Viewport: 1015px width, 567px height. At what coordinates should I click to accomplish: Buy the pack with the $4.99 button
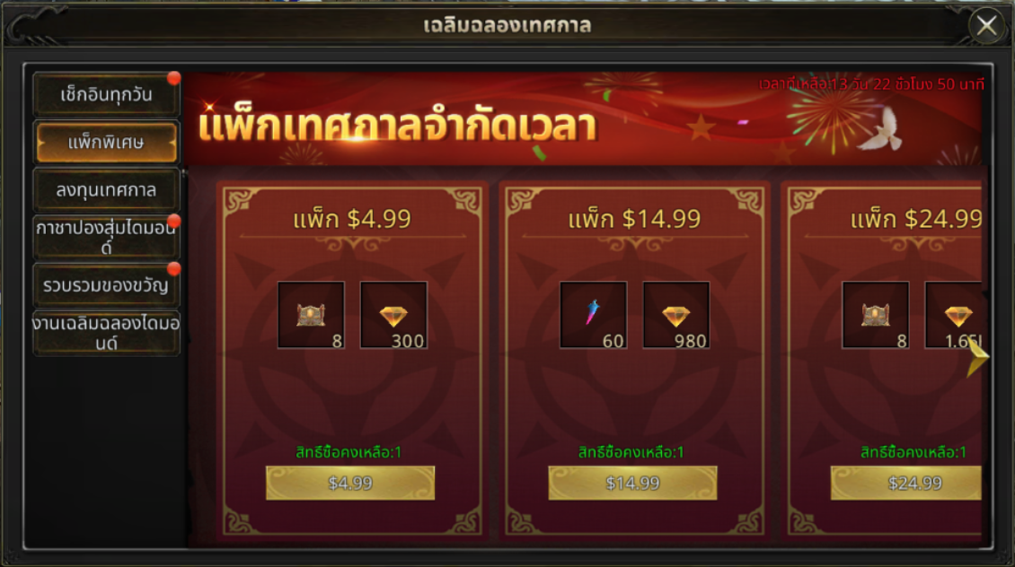coord(350,483)
